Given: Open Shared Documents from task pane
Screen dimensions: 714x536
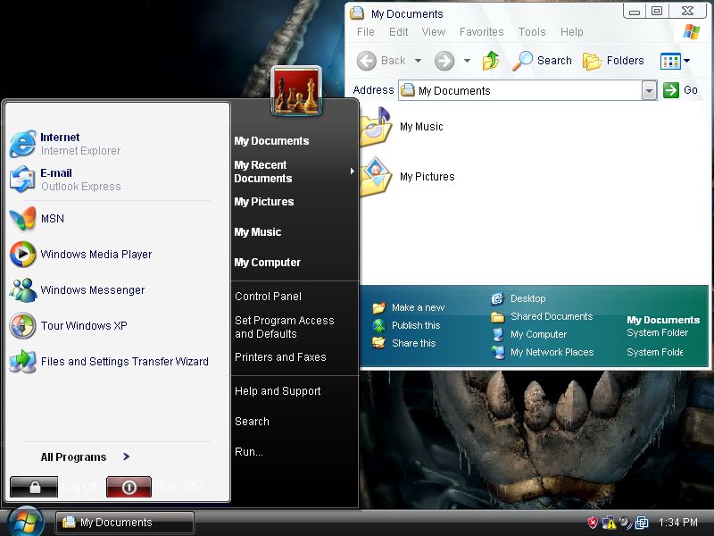Looking at the screenshot, I should (x=542, y=317).
